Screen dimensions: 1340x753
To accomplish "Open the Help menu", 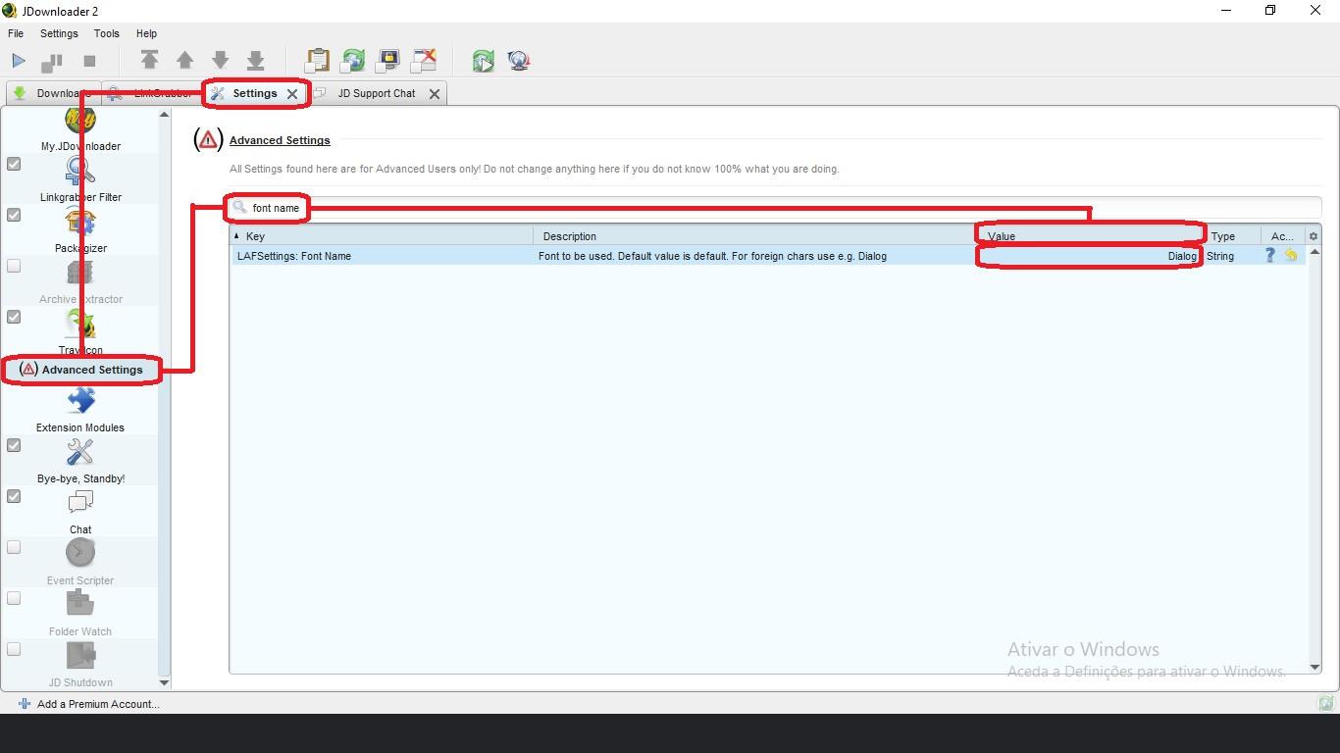I will (x=146, y=33).
